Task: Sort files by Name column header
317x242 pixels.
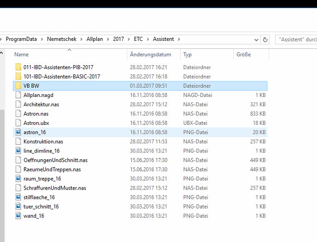Action: pyautogui.click(x=21, y=55)
